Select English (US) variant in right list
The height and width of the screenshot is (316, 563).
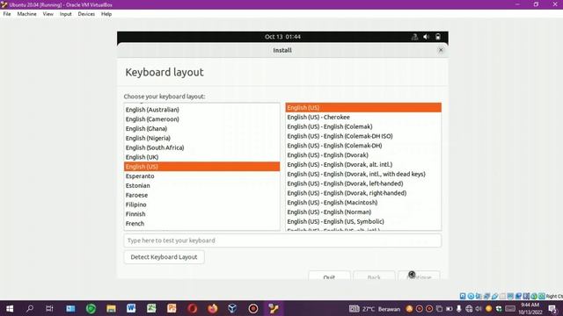[363, 107]
